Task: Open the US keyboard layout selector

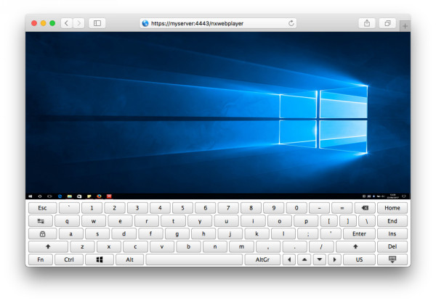Action: (x=359, y=260)
